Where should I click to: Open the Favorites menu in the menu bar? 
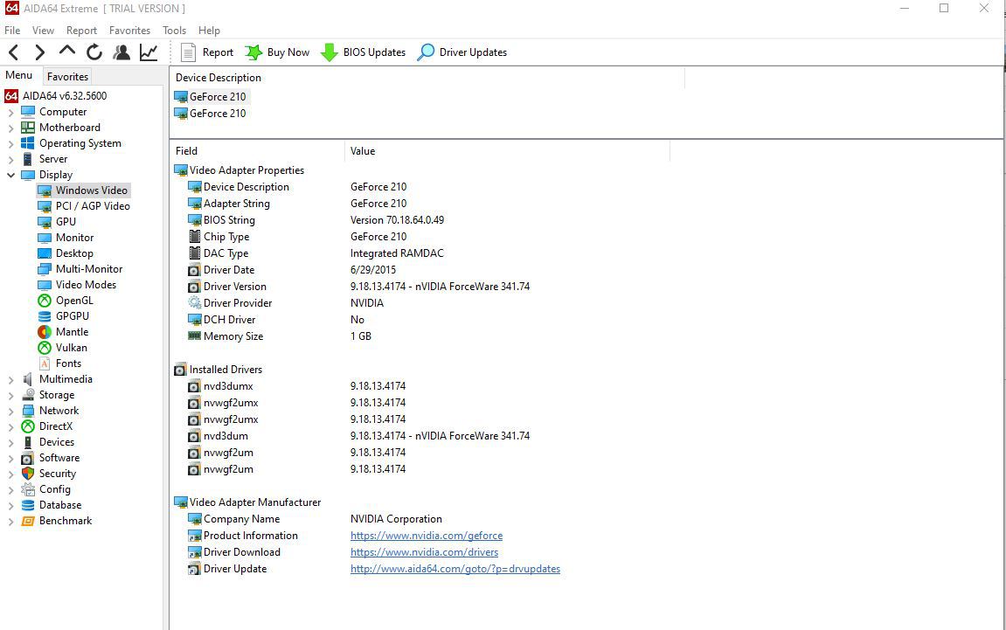click(x=129, y=31)
